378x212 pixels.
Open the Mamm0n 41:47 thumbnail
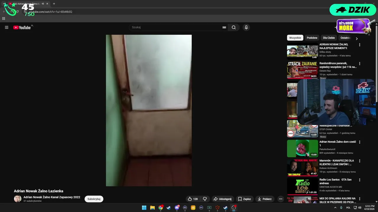302,167
